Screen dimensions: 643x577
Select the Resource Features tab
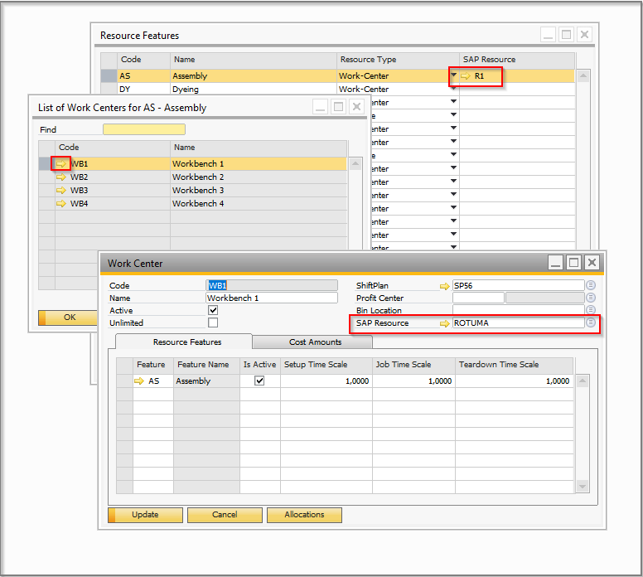(186, 342)
